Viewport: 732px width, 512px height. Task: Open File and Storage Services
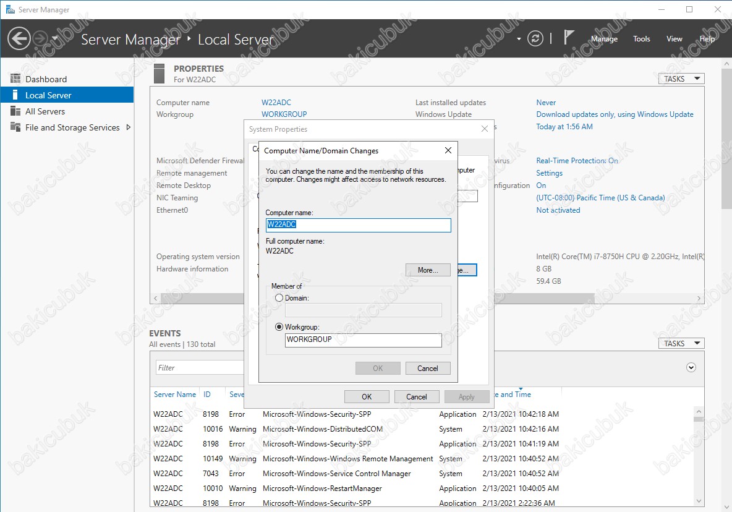(67, 127)
